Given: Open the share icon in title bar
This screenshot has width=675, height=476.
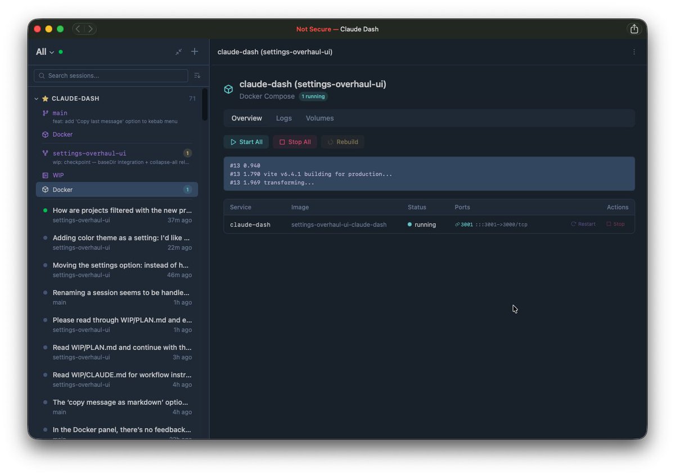Looking at the screenshot, I should (x=634, y=29).
